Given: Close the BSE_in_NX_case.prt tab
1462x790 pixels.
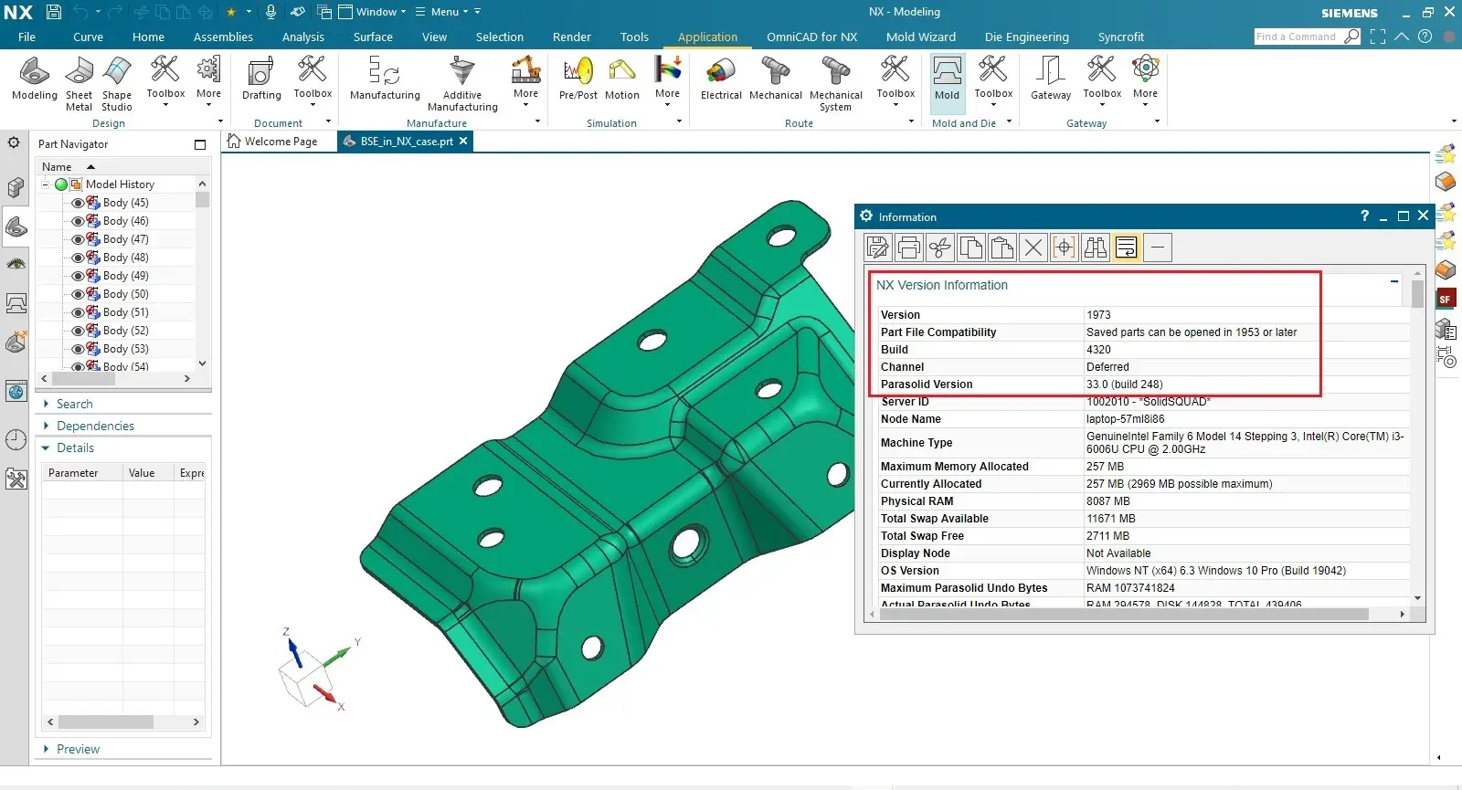Looking at the screenshot, I should pos(463,141).
